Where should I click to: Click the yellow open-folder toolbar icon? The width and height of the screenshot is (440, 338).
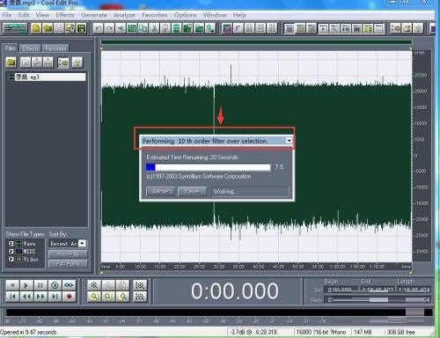tap(48, 28)
